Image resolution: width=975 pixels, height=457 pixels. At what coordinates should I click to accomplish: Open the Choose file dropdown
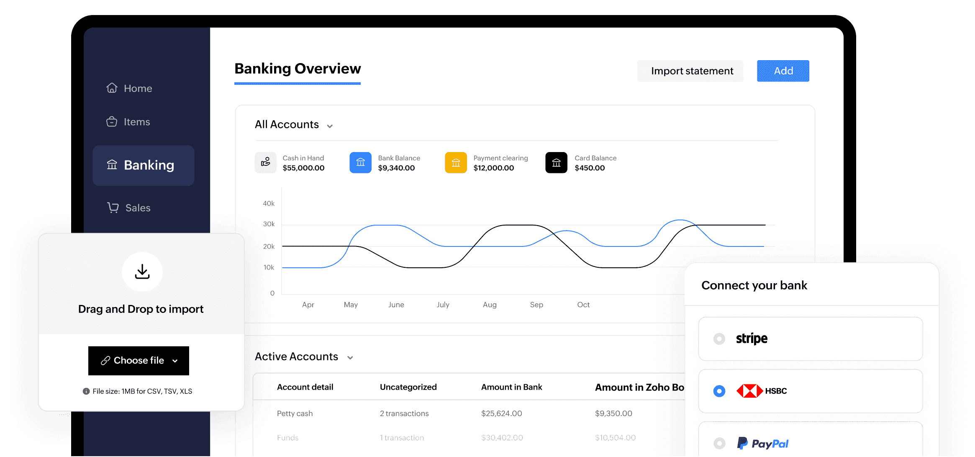click(x=139, y=361)
